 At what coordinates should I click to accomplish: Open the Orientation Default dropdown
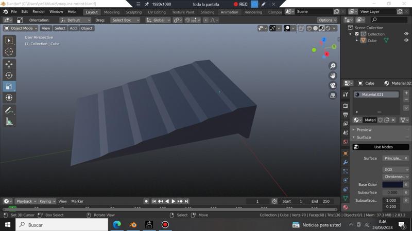point(75,20)
